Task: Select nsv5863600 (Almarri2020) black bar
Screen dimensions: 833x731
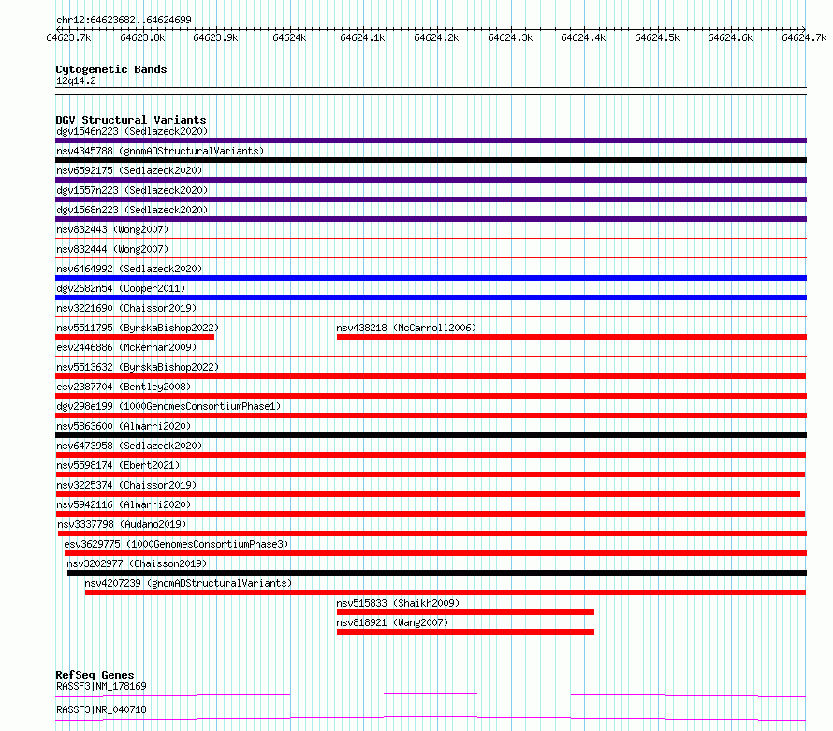Action: (431, 435)
